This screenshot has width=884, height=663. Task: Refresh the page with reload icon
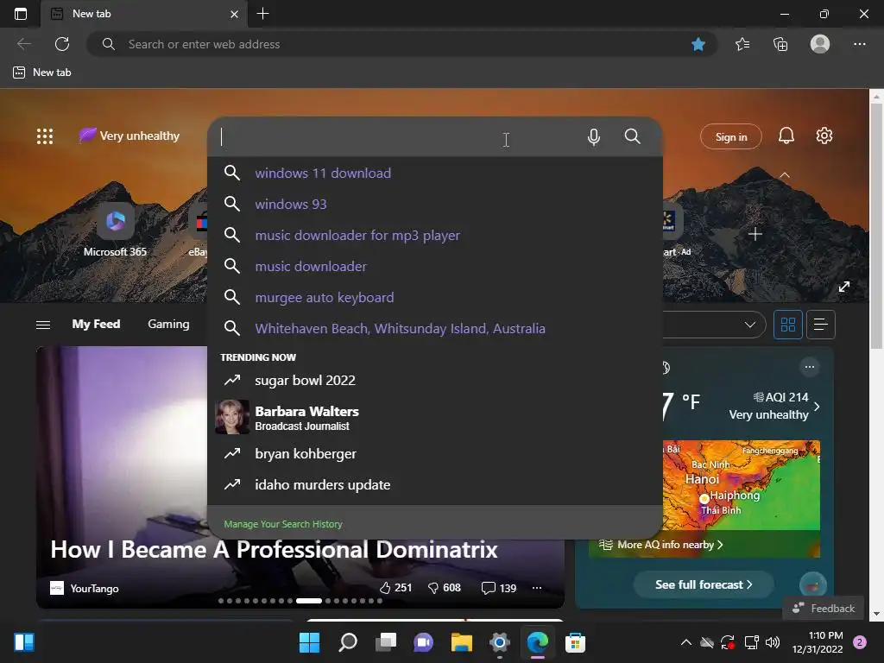[x=62, y=44]
